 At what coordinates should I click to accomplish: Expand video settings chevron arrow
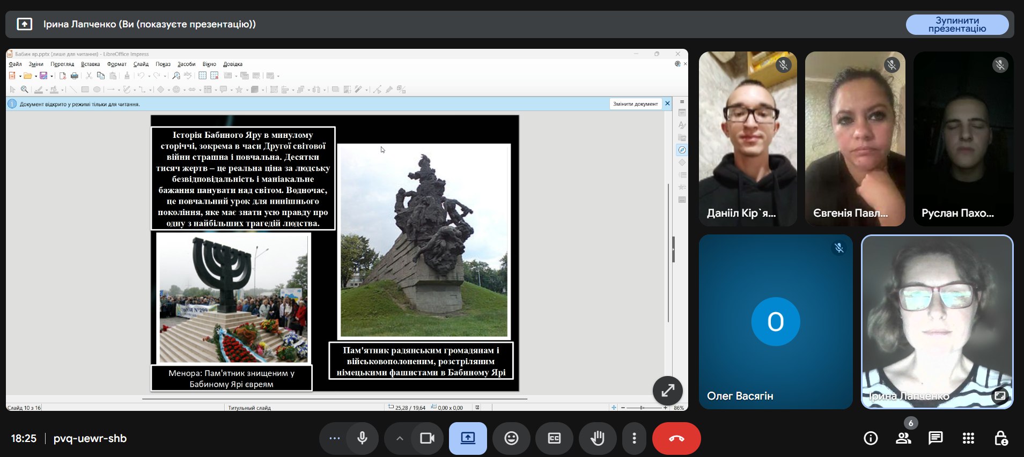(x=400, y=438)
